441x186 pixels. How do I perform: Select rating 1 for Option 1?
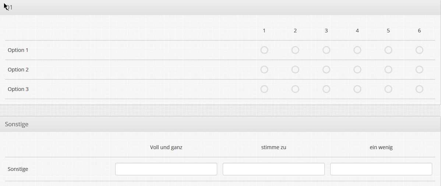[x=264, y=50]
